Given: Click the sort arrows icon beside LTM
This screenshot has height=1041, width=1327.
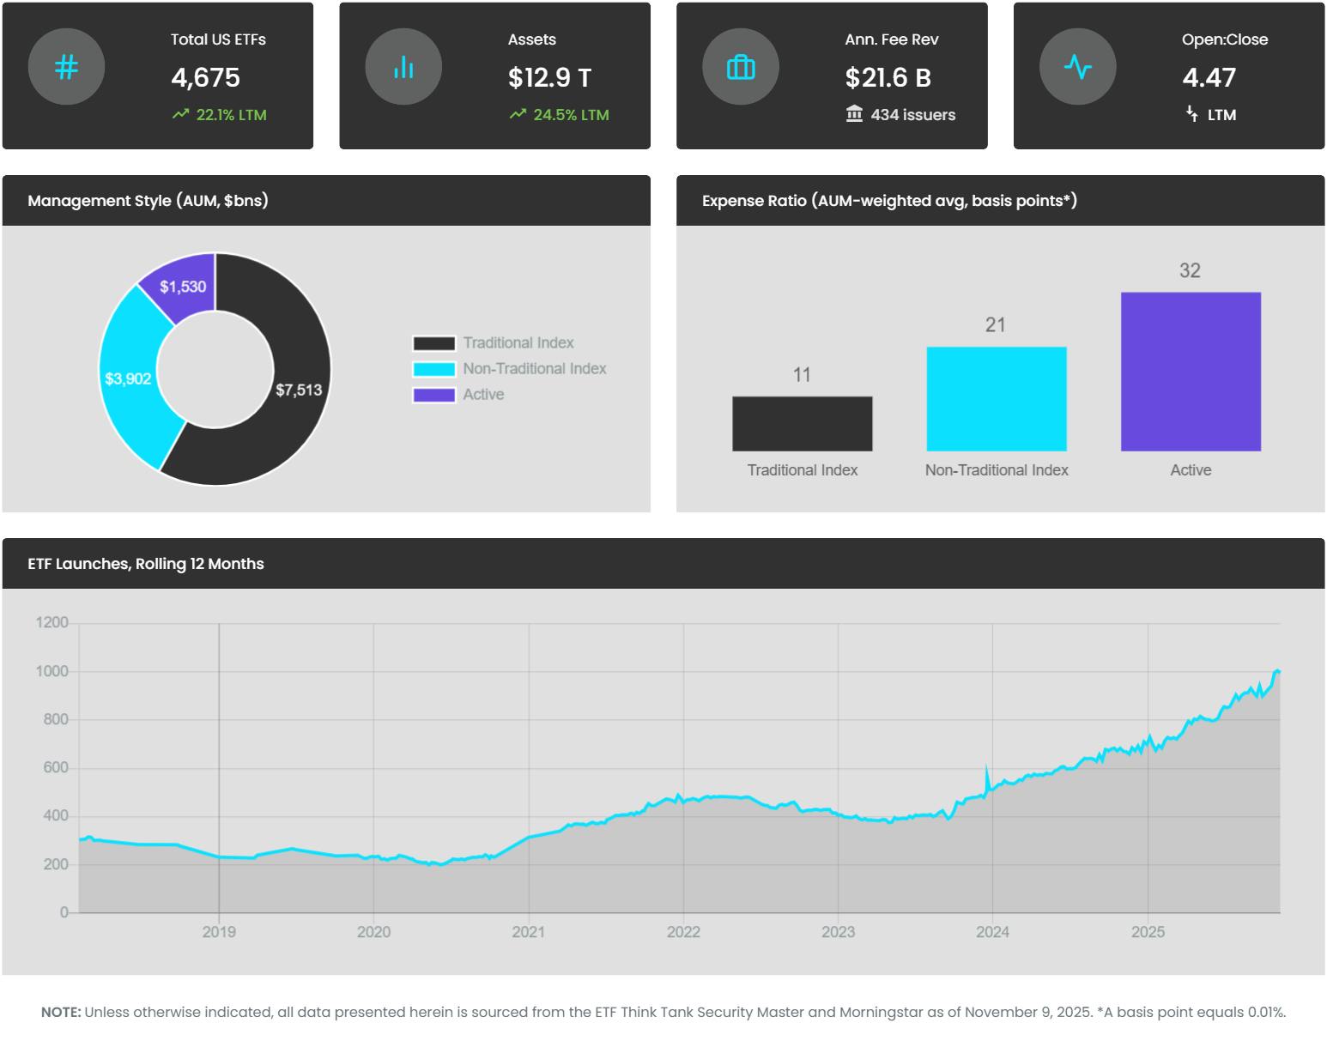Looking at the screenshot, I should click(1191, 113).
